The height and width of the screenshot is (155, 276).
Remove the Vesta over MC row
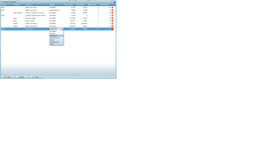point(112,21)
